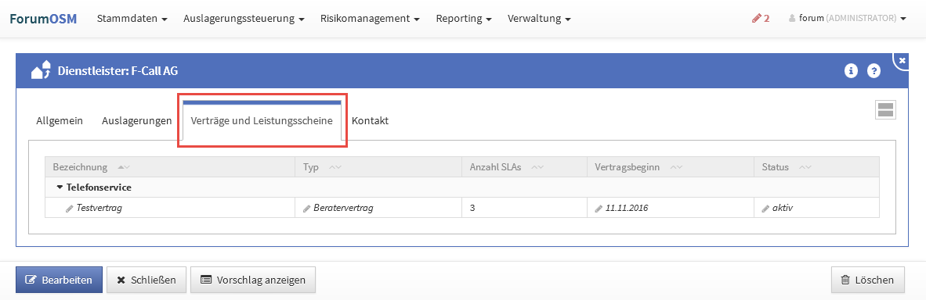Expand the forum administrator user menu
The image size is (926, 300).
click(848, 18)
